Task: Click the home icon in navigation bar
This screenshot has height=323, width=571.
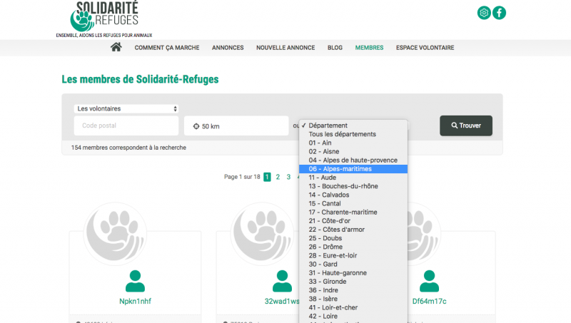Action: tap(116, 47)
